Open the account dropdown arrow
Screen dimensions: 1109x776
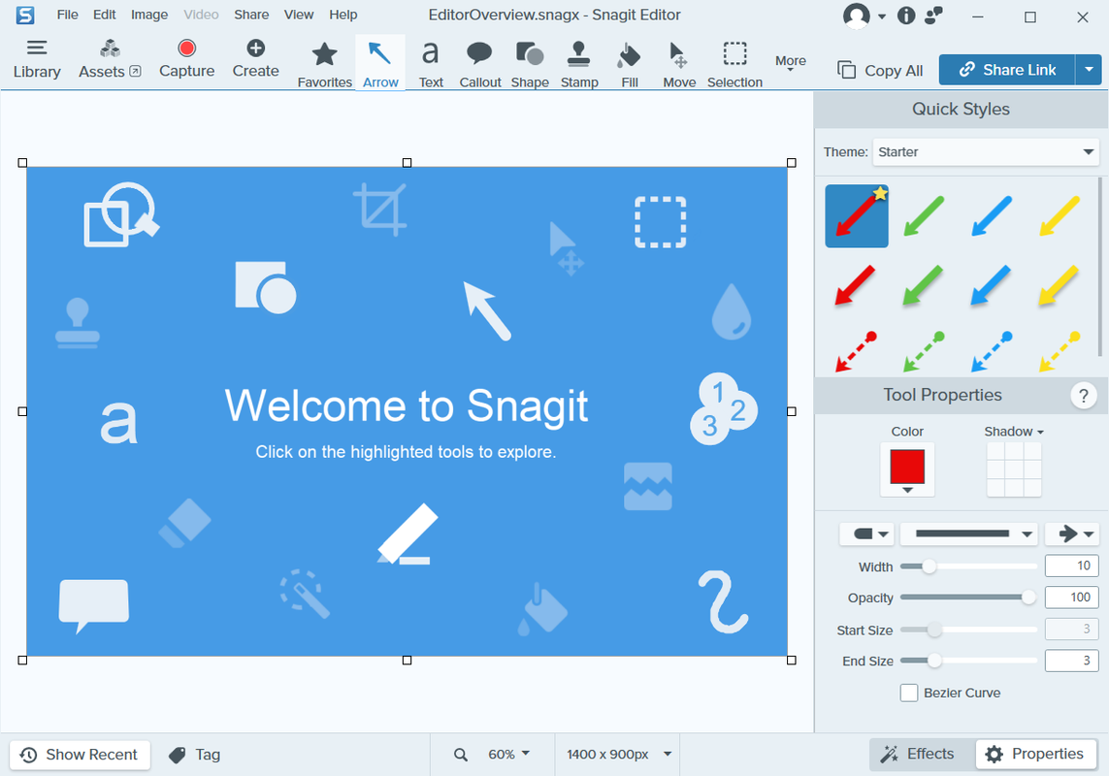tap(881, 16)
